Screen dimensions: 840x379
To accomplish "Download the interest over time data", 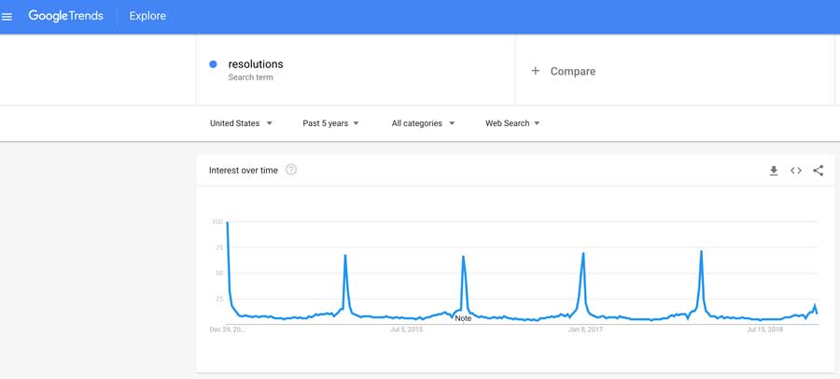I will pos(773,171).
